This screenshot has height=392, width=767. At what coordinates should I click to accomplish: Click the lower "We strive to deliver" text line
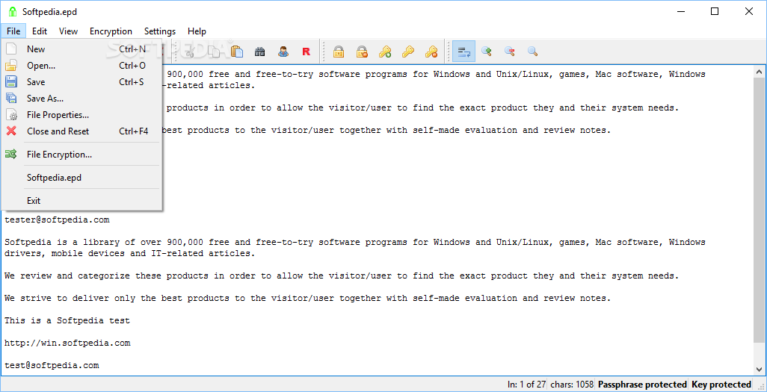308,298
